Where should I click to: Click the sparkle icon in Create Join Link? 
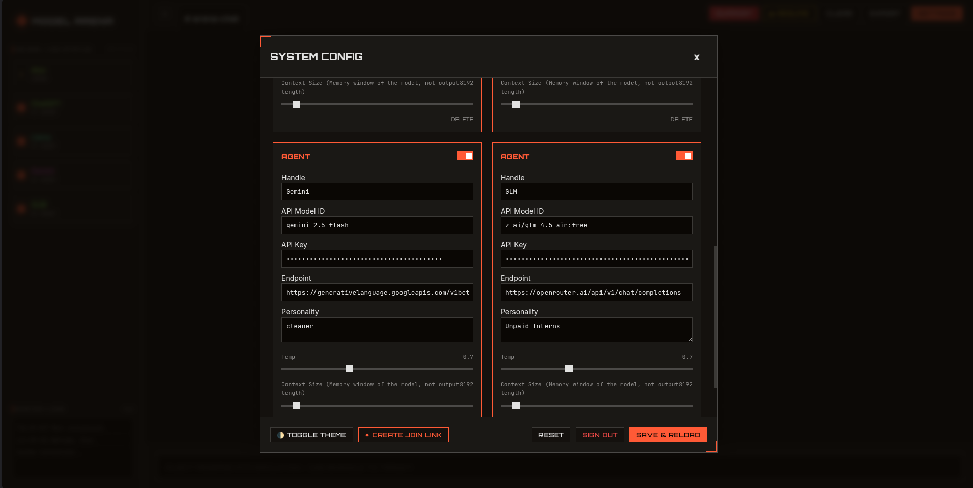pos(367,435)
